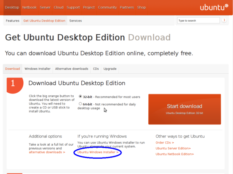Screen dimensions: 233x174
Task: Click the 'completely free' tagline text
Action: coord(170,53)
